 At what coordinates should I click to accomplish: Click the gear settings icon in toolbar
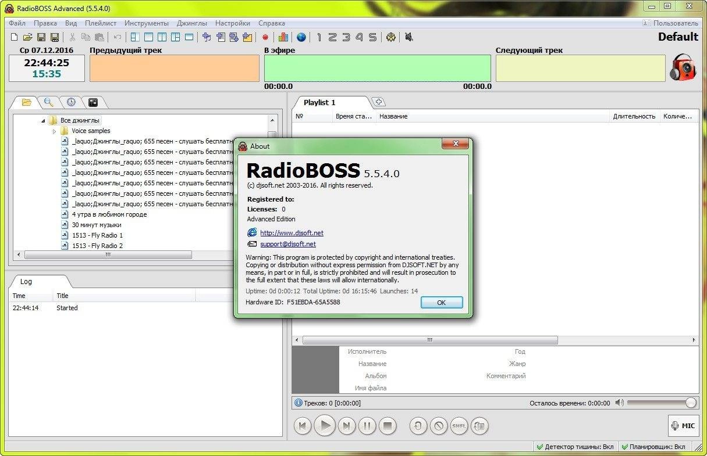[x=390, y=37]
